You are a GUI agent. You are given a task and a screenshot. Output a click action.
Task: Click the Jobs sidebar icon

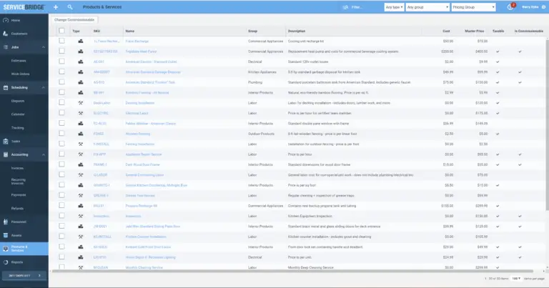tap(6, 47)
